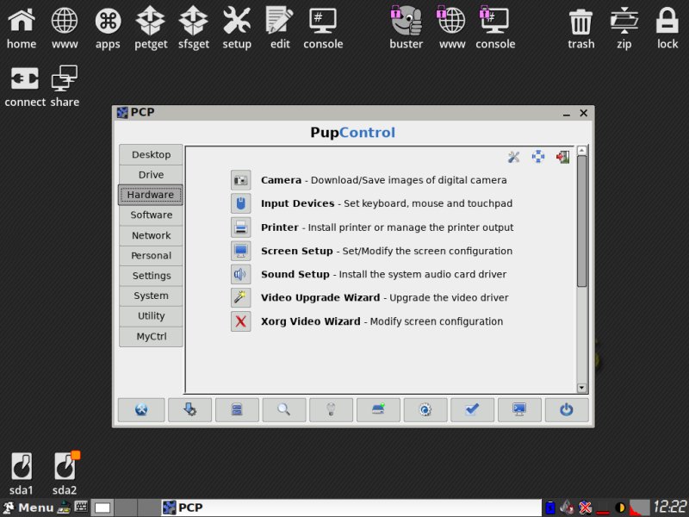Launch the Input Devices setup icon
The width and height of the screenshot is (689, 517).
[x=241, y=203]
